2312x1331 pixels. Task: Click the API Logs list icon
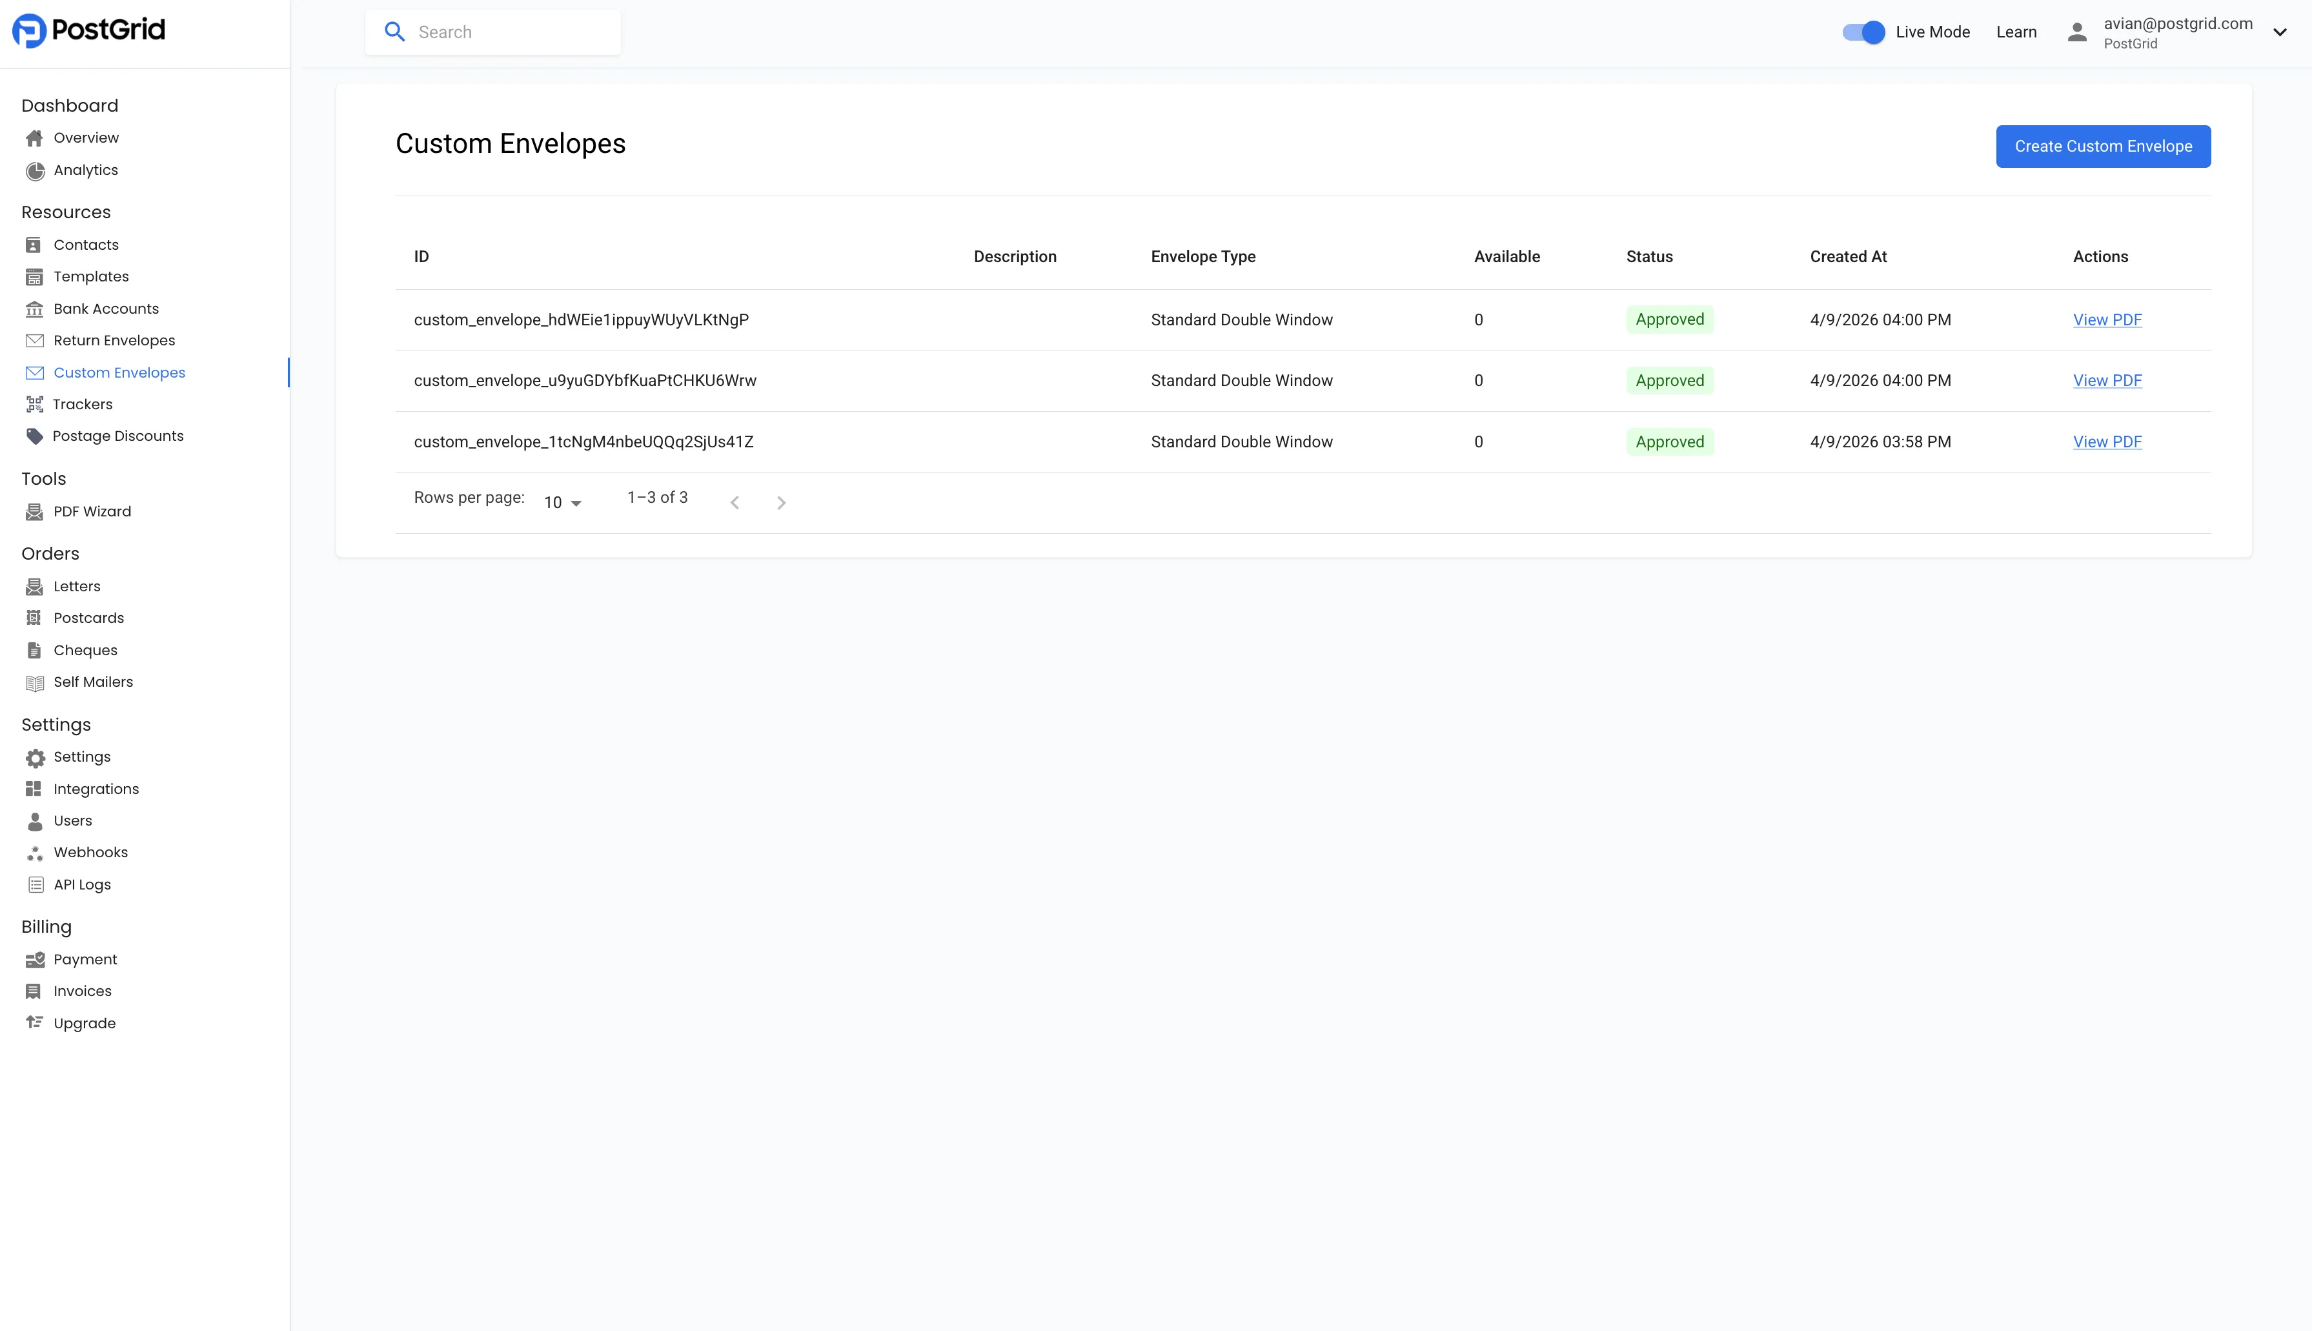(35, 885)
